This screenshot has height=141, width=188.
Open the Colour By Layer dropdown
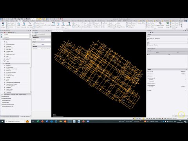click(45, 40)
